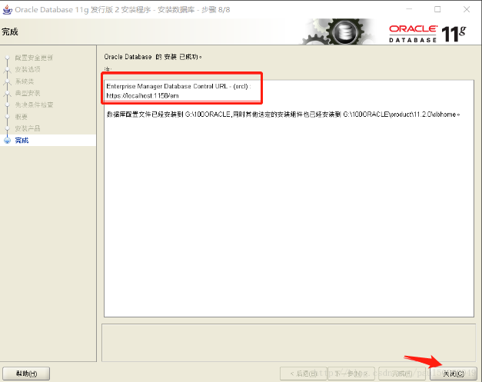Click the empty details panel above the buttons
The image size is (482, 382).
[x=288, y=342]
